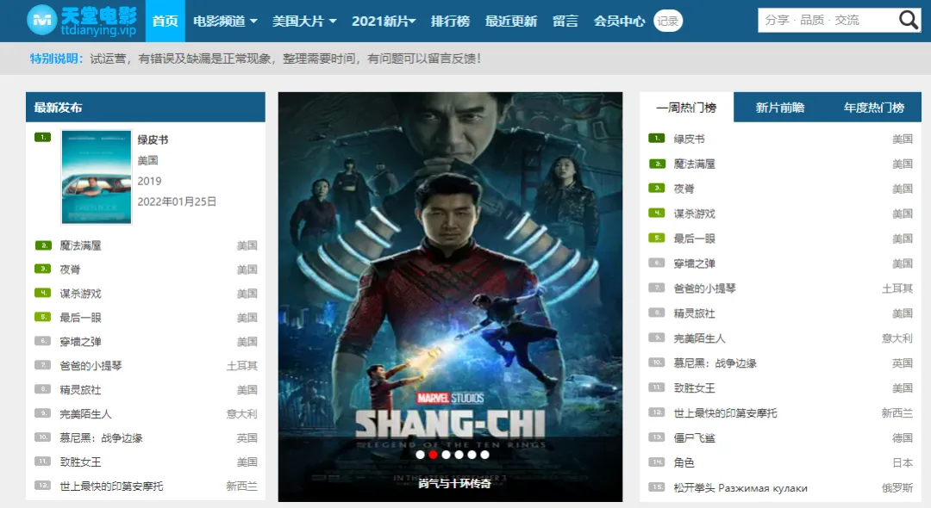Screen dimensions: 931x508
Task: Click the 天堂电影 site logo
Action: click(82, 21)
